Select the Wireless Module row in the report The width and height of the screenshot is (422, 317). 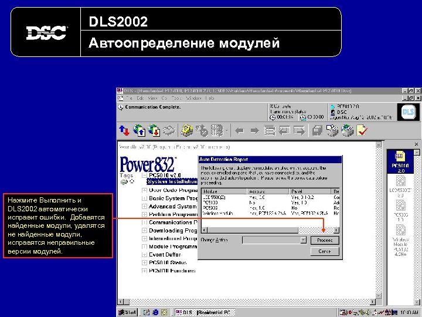(270, 214)
